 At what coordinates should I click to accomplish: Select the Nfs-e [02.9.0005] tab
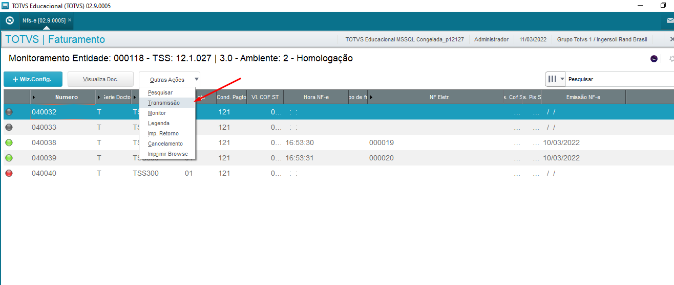[44, 21]
